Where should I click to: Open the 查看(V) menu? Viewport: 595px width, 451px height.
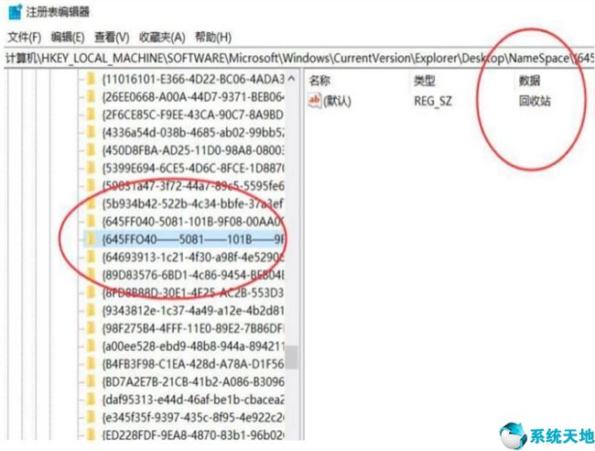point(112,38)
